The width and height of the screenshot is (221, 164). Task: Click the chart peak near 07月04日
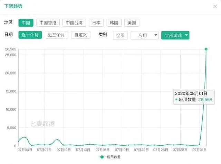click(x=25, y=137)
